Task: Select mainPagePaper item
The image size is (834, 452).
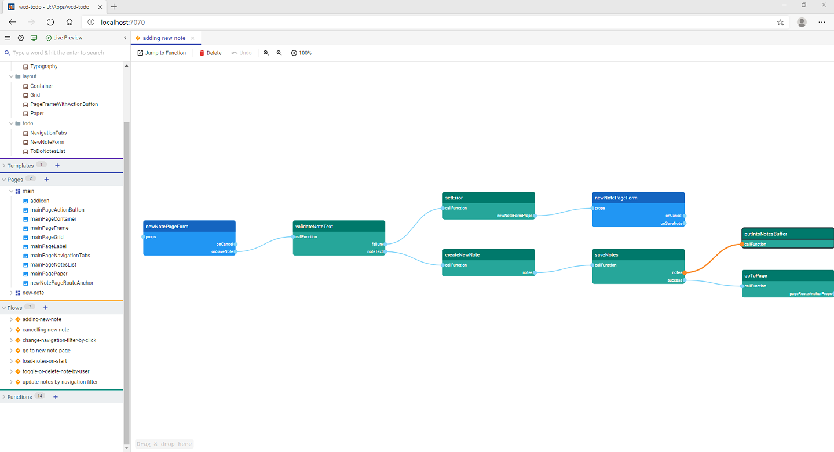Action: pyautogui.click(x=49, y=274)
